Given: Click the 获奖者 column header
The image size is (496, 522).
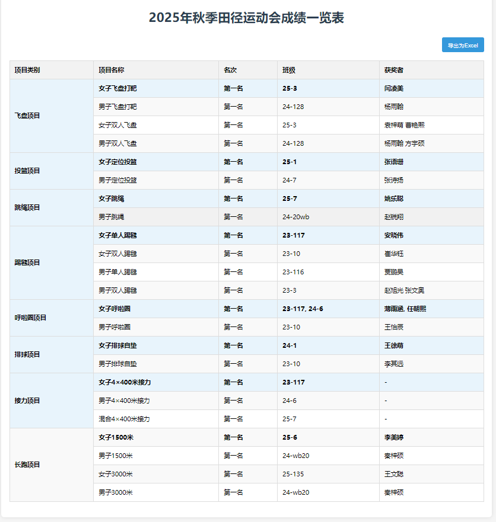Looking at the screenshot, I should (x=395, y=69).
